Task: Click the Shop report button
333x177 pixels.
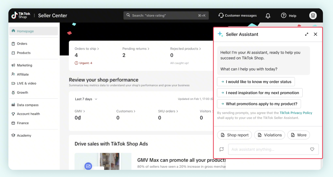Action: point(235,135)
